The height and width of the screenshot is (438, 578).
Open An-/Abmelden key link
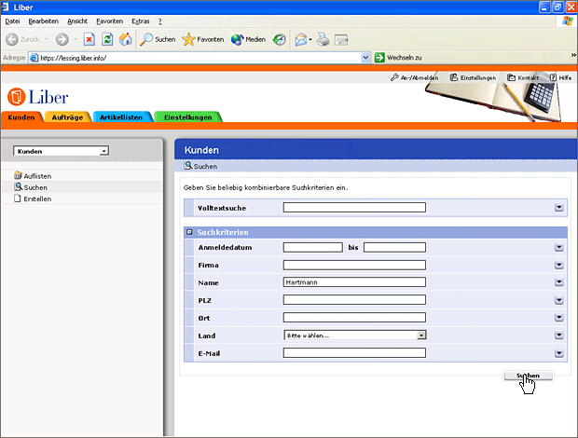click(414, 77)
